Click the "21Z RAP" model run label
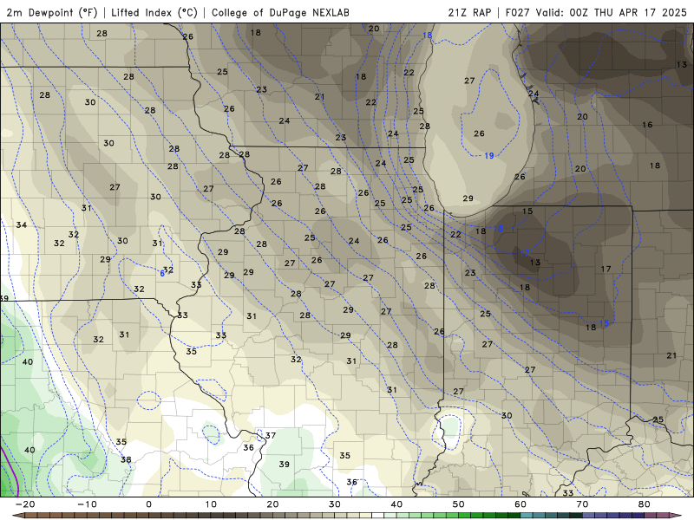This screenshot has width=694, height=520. coord(469,12)
